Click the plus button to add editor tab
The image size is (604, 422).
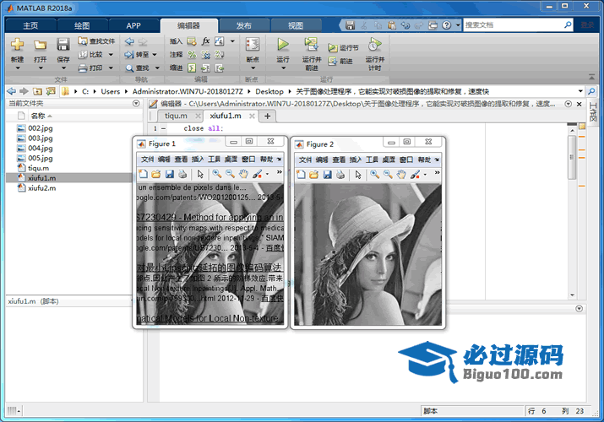[x=267, y=116]
